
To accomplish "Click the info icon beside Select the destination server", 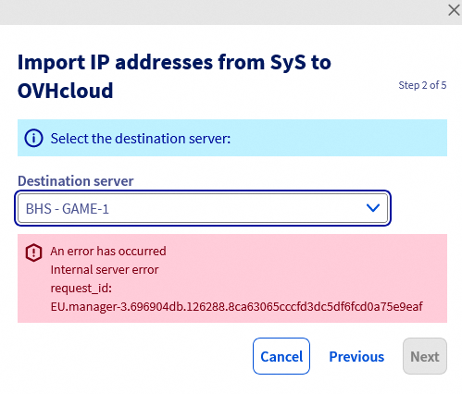I will (x=33, y=138).
